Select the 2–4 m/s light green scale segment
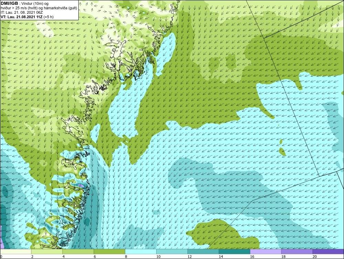Image resolution: width=344 pixels, height=259 pixels. click(47, 251)
